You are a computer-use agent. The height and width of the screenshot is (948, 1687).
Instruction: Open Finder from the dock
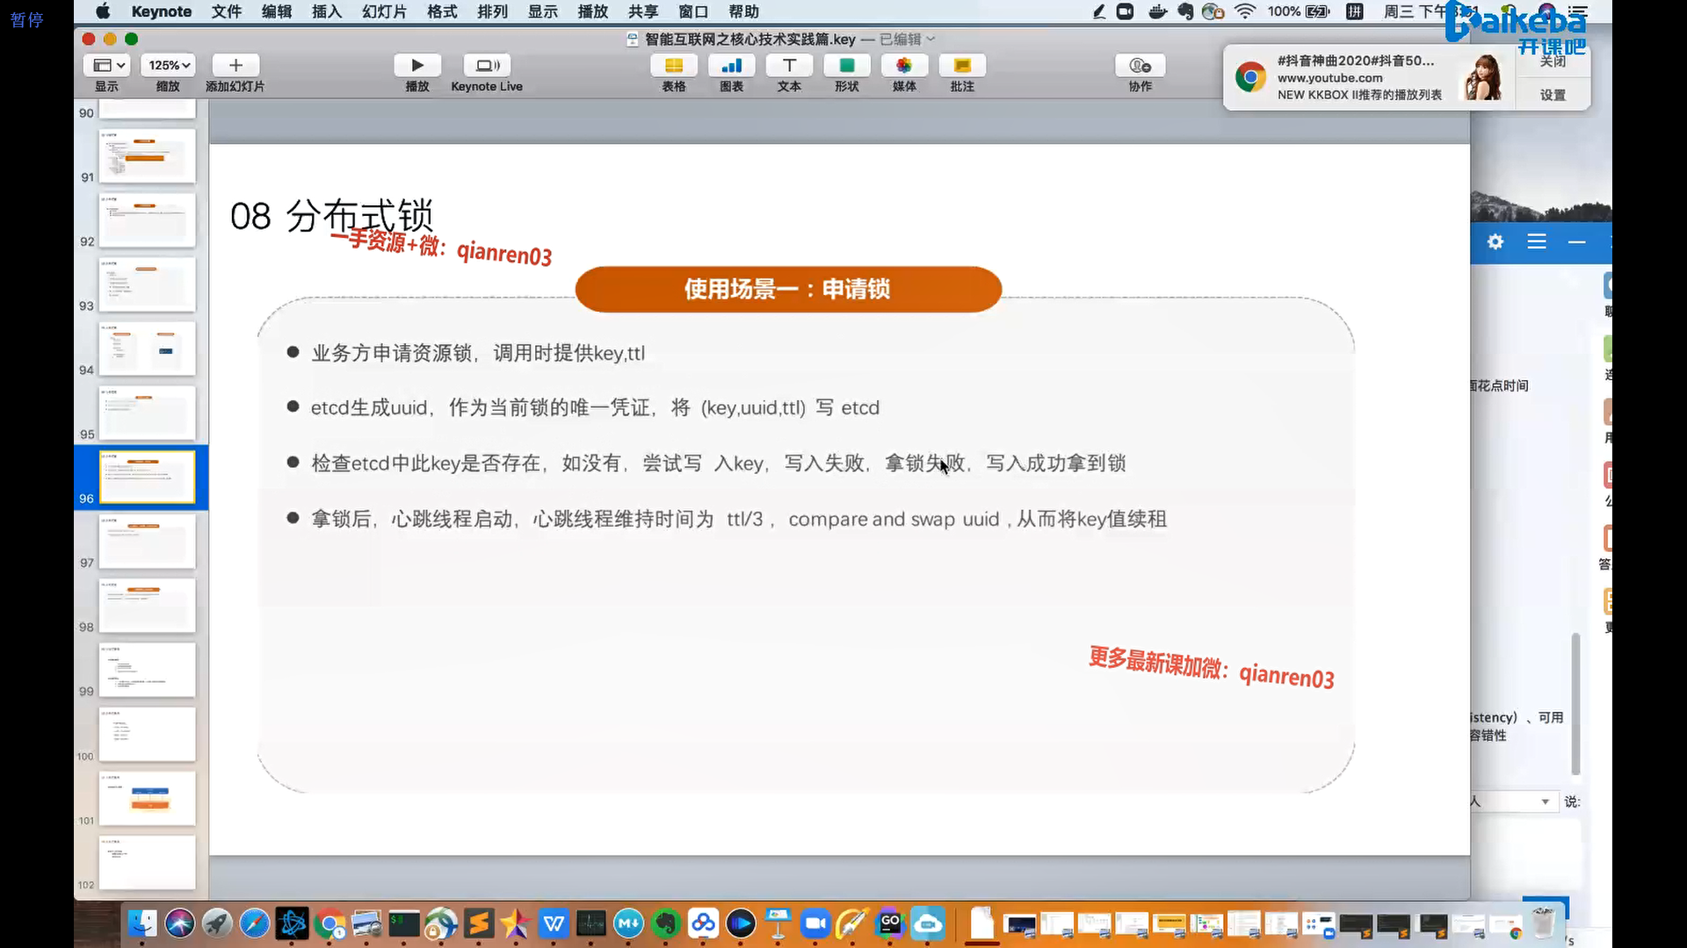[142, 923]
